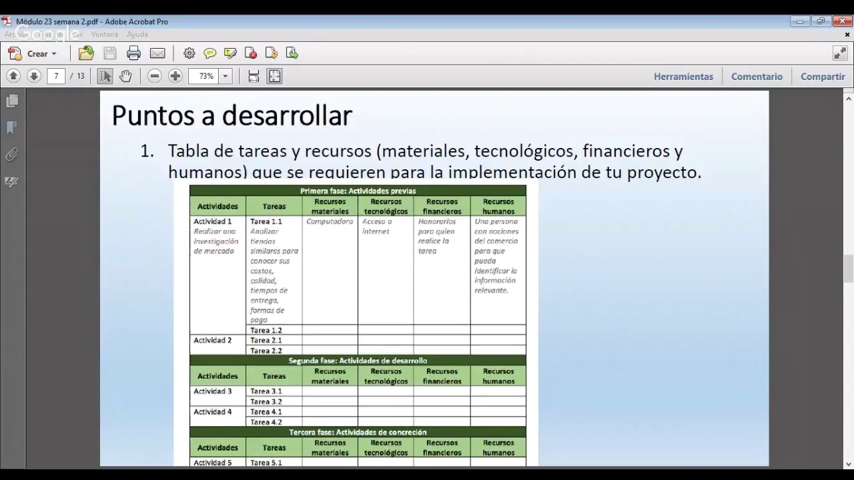
Task: Click the 'Puntos a desarrollar' heading
Action: (232, 115)
